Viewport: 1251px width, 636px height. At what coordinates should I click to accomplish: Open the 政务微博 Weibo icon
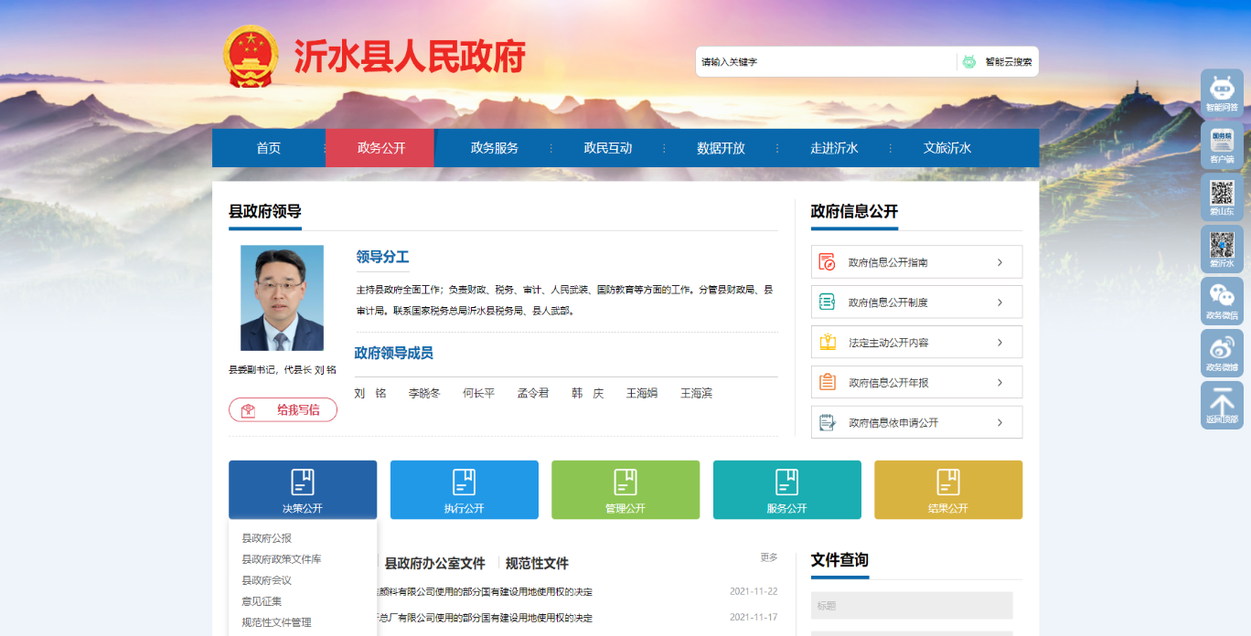[x=1221, y=353]
